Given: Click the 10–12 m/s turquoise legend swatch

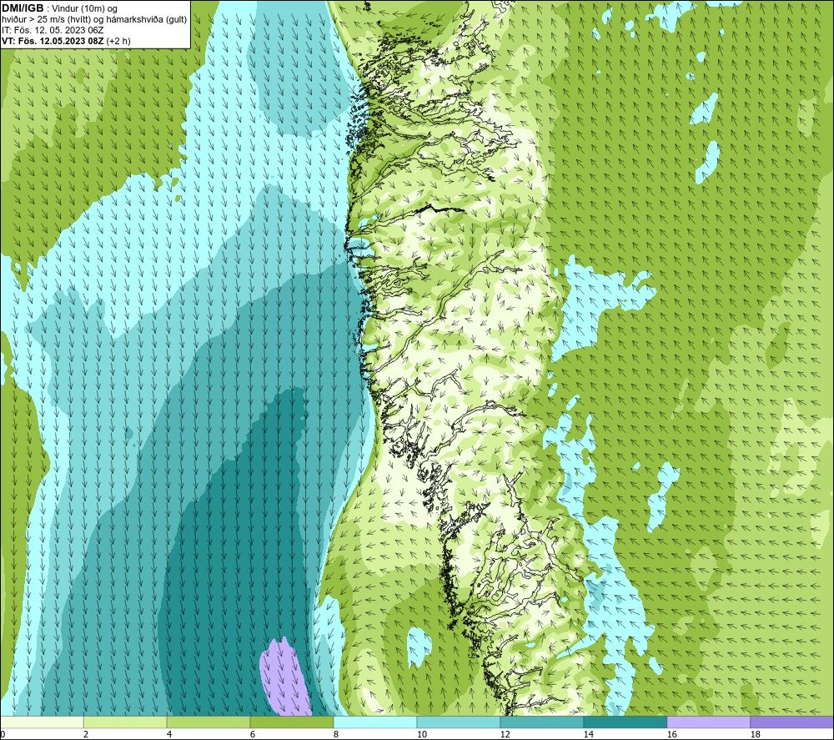Looking at the screenshot, I should pos(459,722).
